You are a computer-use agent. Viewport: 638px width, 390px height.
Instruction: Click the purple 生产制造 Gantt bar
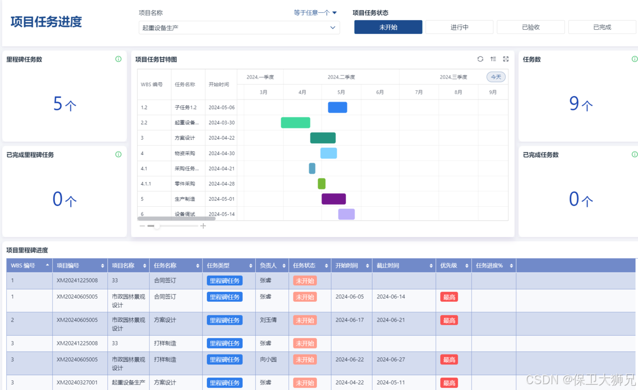334,199
